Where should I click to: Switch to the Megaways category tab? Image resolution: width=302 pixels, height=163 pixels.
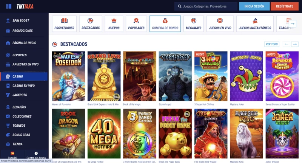pos(194,24)
